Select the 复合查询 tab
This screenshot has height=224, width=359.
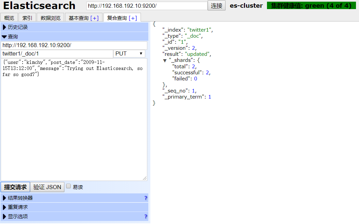point(117,18)
